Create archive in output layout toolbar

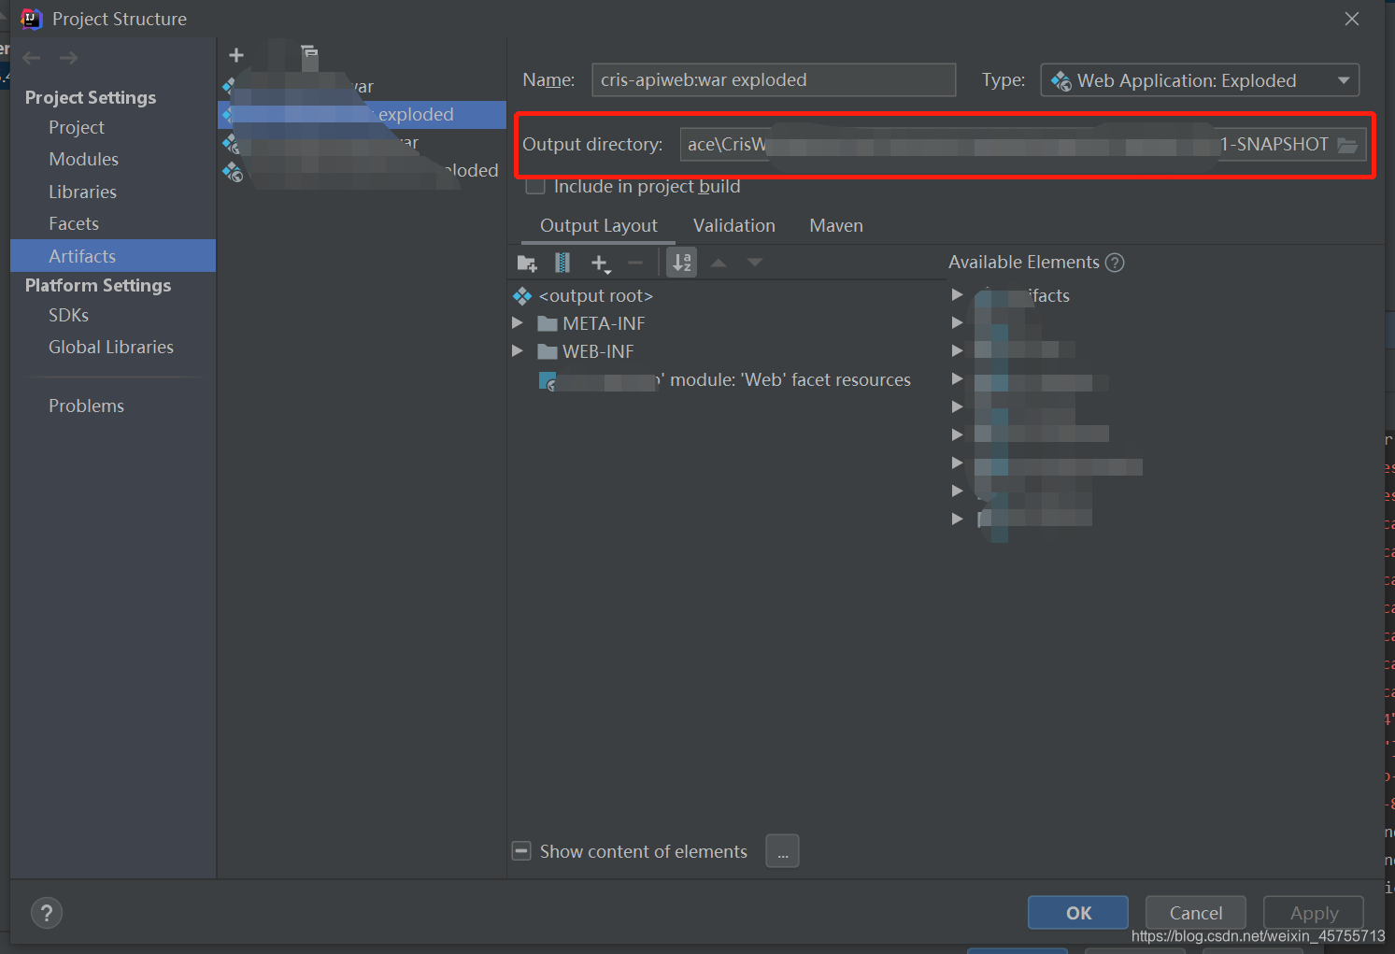coord(562,263)
